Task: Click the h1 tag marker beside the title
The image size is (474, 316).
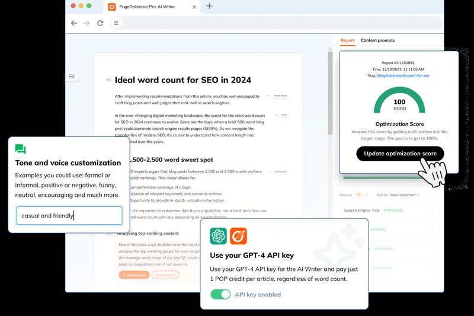Action: pos(109,80)
